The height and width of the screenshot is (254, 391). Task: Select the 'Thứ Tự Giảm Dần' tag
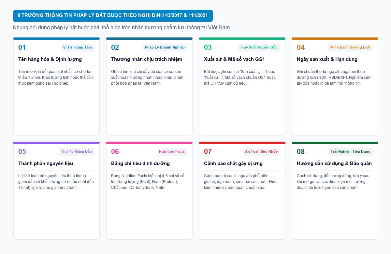point(77,152)
